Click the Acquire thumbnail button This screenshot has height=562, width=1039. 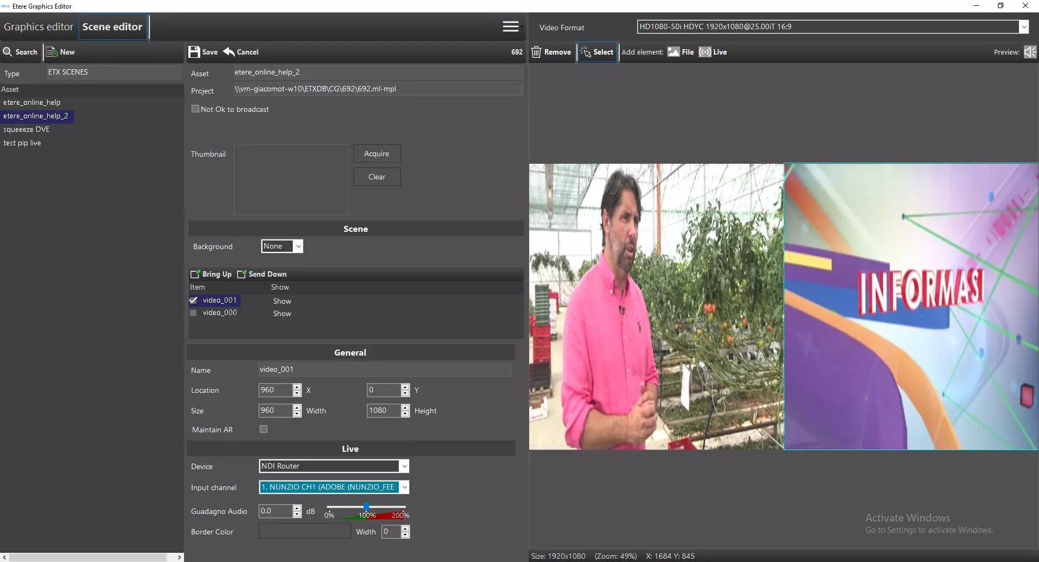pyautogui.click(x=377, y=154)
